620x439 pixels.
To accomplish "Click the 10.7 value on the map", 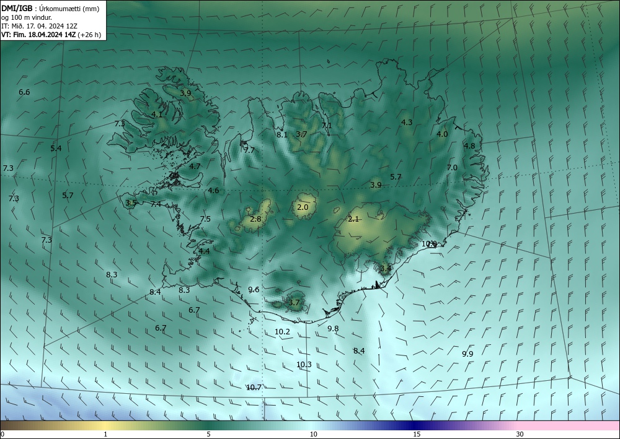I will coord(254,387).
